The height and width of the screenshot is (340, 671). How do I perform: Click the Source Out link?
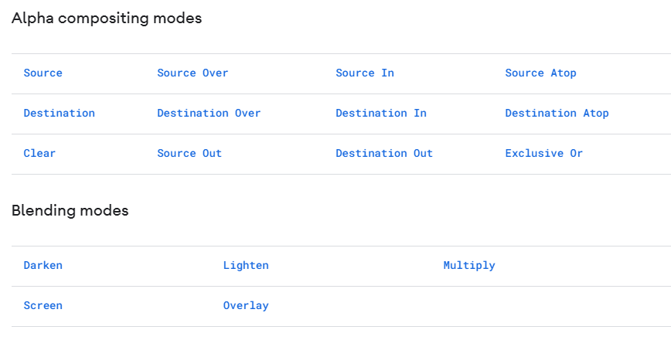click(189, 154)
